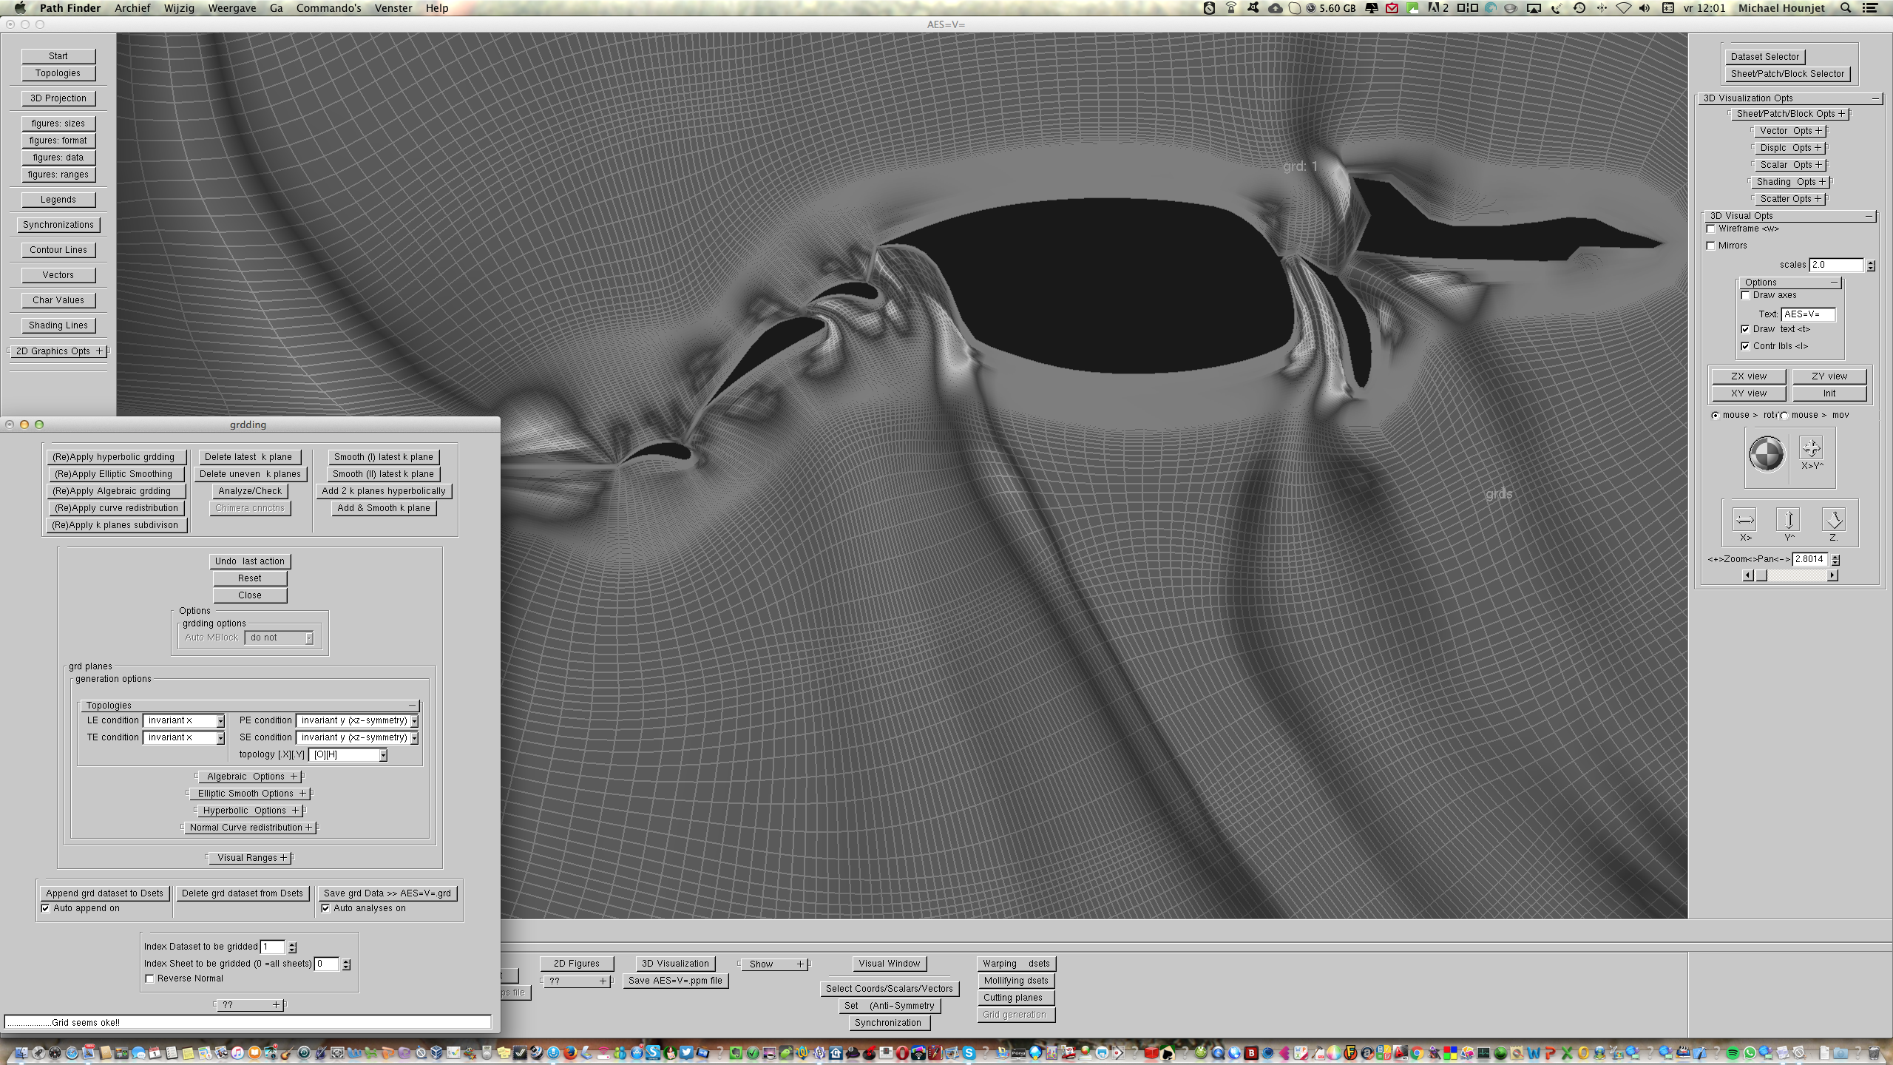The image size is (1893, 1065).
Task: Click the Dataset Selector button
Action: tap(1765, 57)
